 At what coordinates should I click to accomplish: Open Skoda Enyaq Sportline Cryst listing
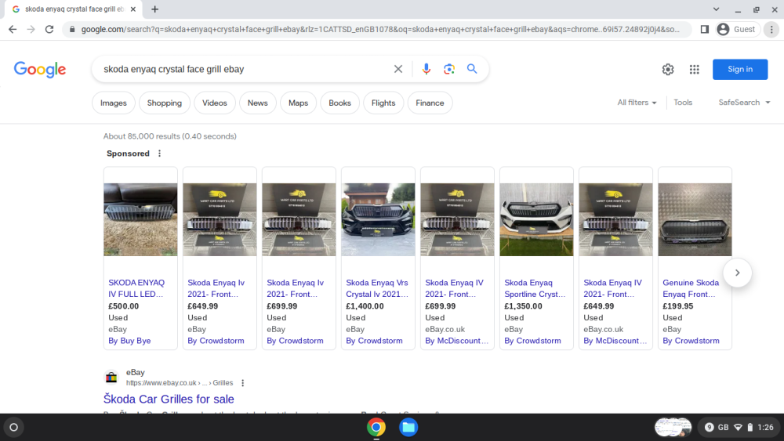point(535,288)
